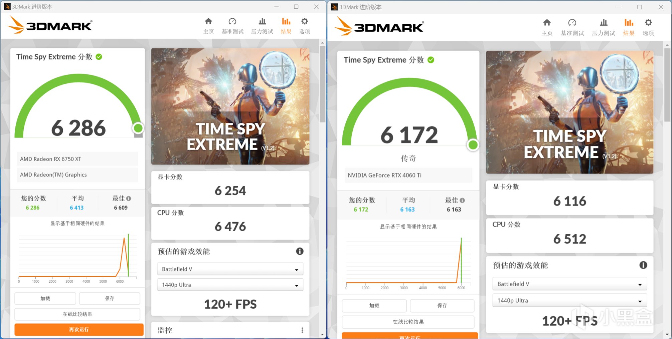The image size is (672, 339).
Task: Switch to 压力测试 tab in right window
Action: coord(604,27)
